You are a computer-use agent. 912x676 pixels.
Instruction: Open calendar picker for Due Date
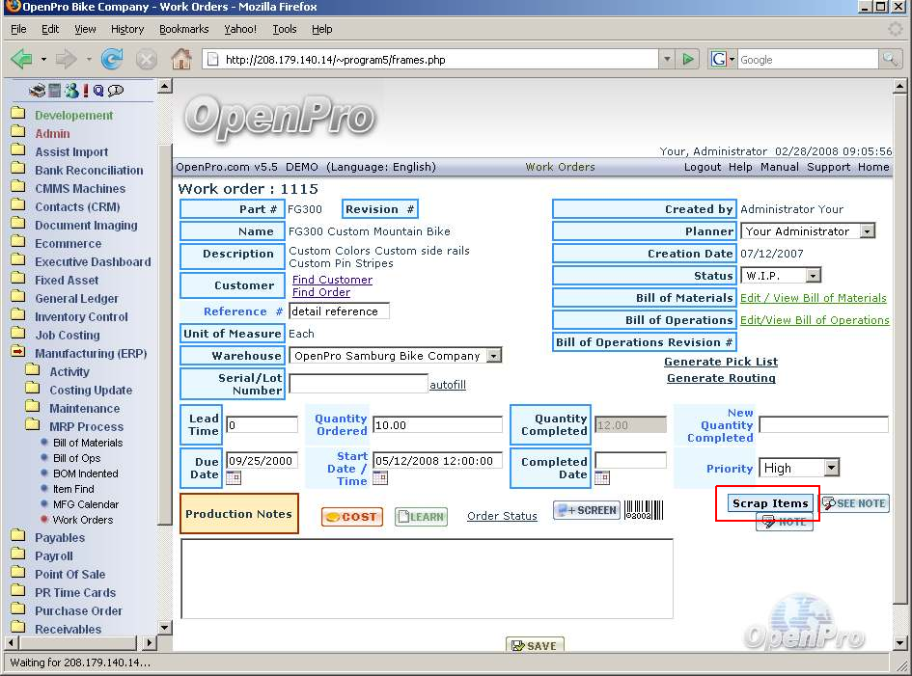233,477
